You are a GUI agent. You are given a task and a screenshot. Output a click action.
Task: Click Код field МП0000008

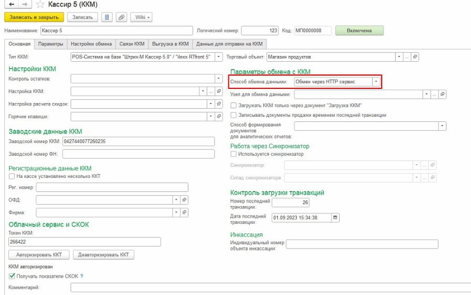pyautogui.click(x=313, y=31)
